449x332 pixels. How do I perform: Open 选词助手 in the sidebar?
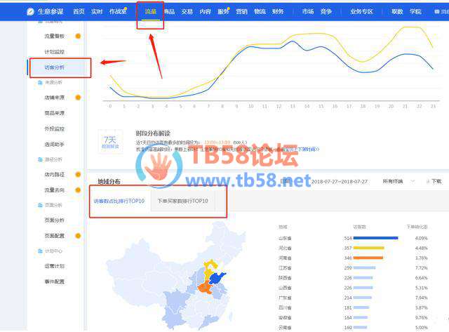[55, 144]
